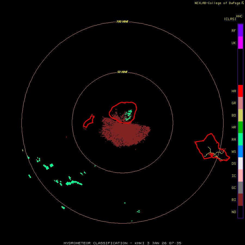Click the GR legend label
This screenshot has height=245, width=245.
coord(234,103)
